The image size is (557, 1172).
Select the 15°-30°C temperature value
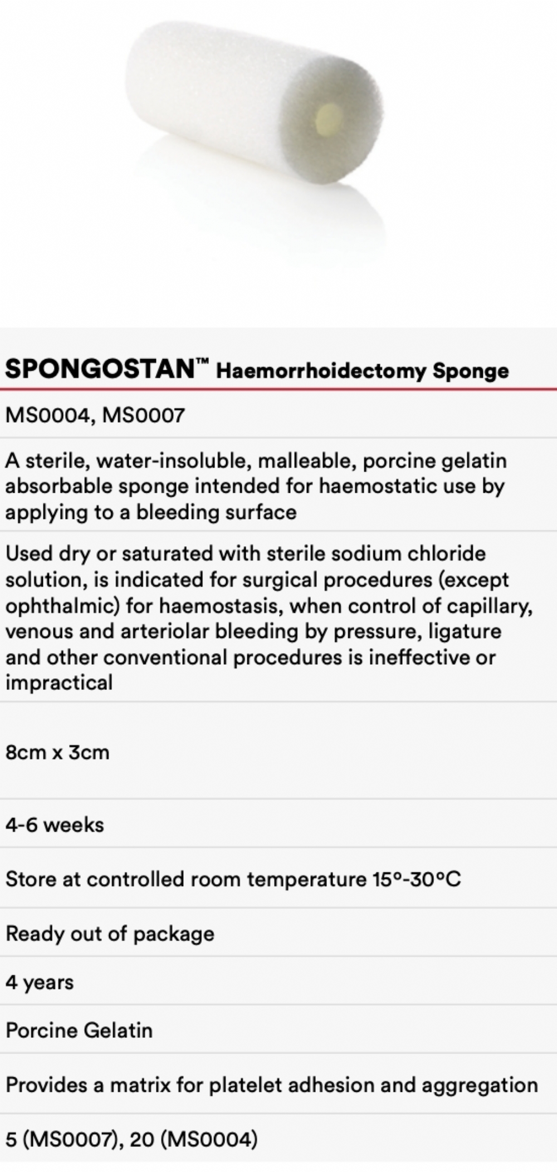click(x=416, y=879)
